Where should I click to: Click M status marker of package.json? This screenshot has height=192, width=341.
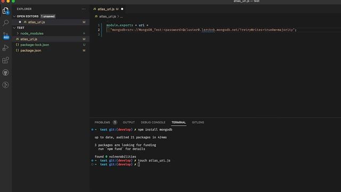[x=84, y=50]
